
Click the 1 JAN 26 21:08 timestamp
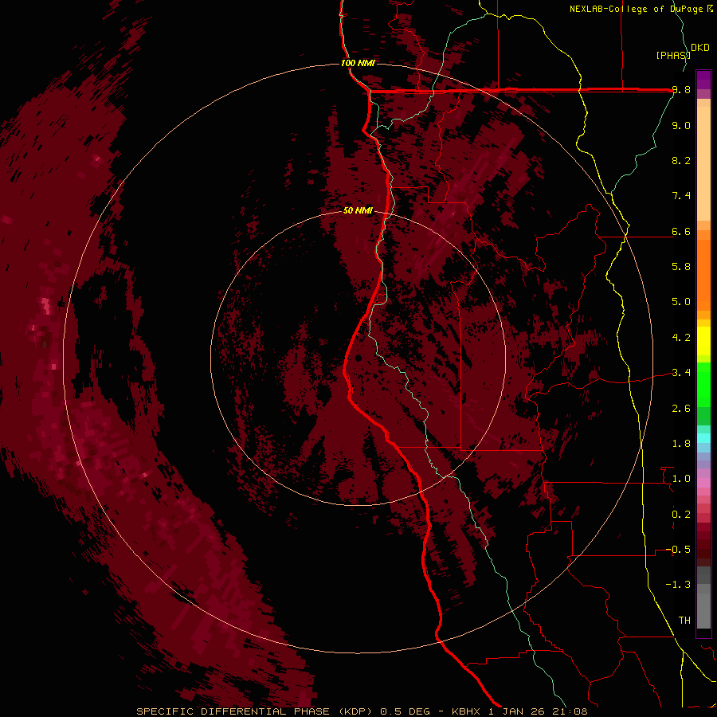(539, 711)
